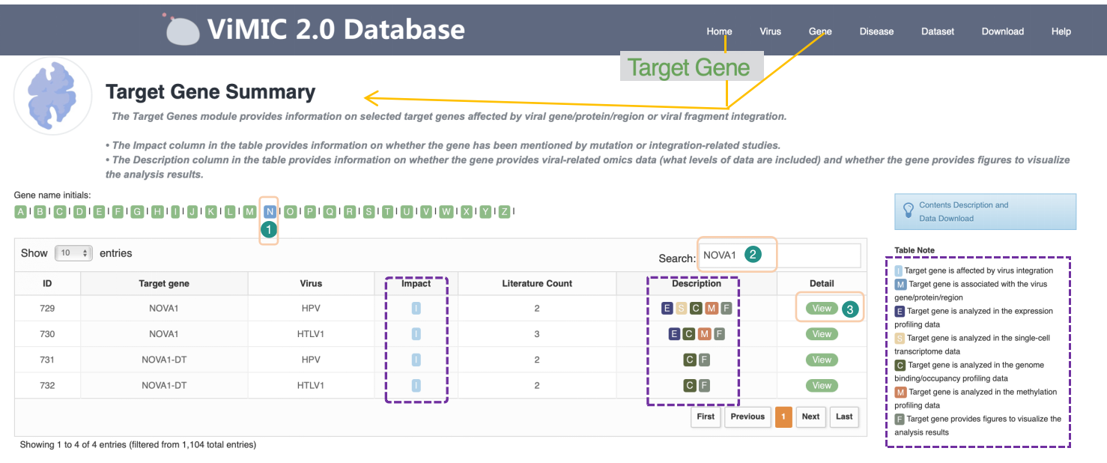Click the ViMIC database logo icon
This screenshot has width=1107, height=463.
[182, 30]
